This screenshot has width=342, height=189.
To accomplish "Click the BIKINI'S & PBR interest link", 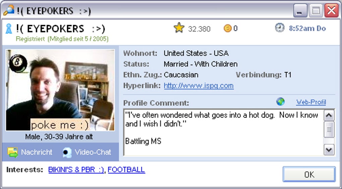I will click(x=76, y=170).
